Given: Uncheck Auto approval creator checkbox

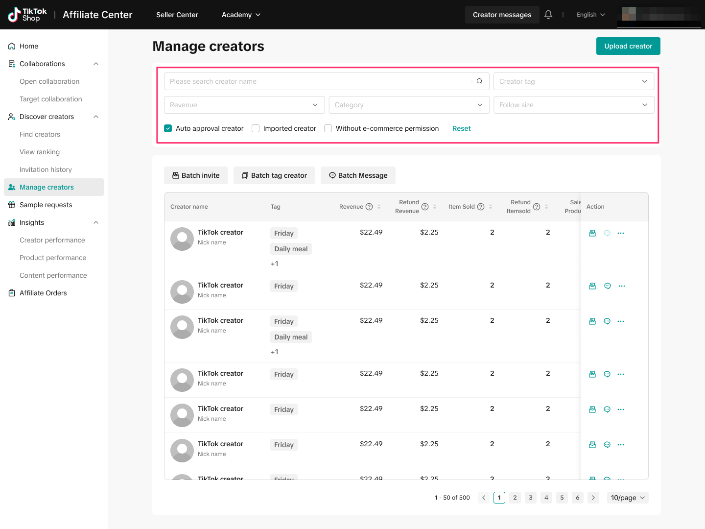Looking at the screenshot, I should 168,128.
